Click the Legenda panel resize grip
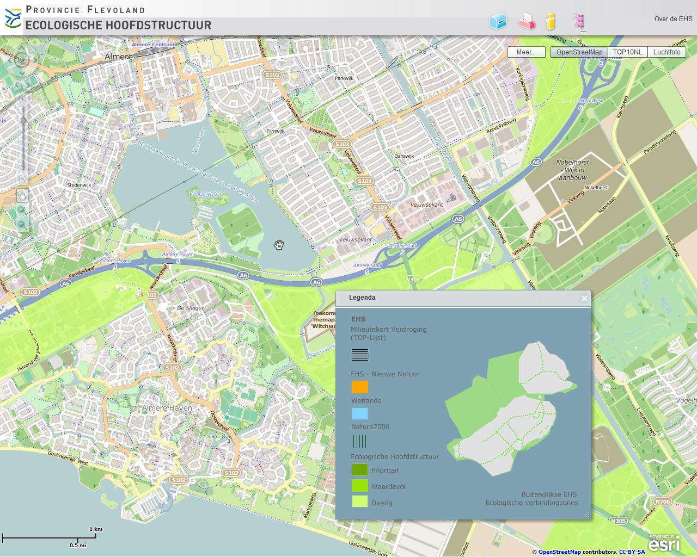The height and width of the screenshot is (557, 697). coord(586,515)
